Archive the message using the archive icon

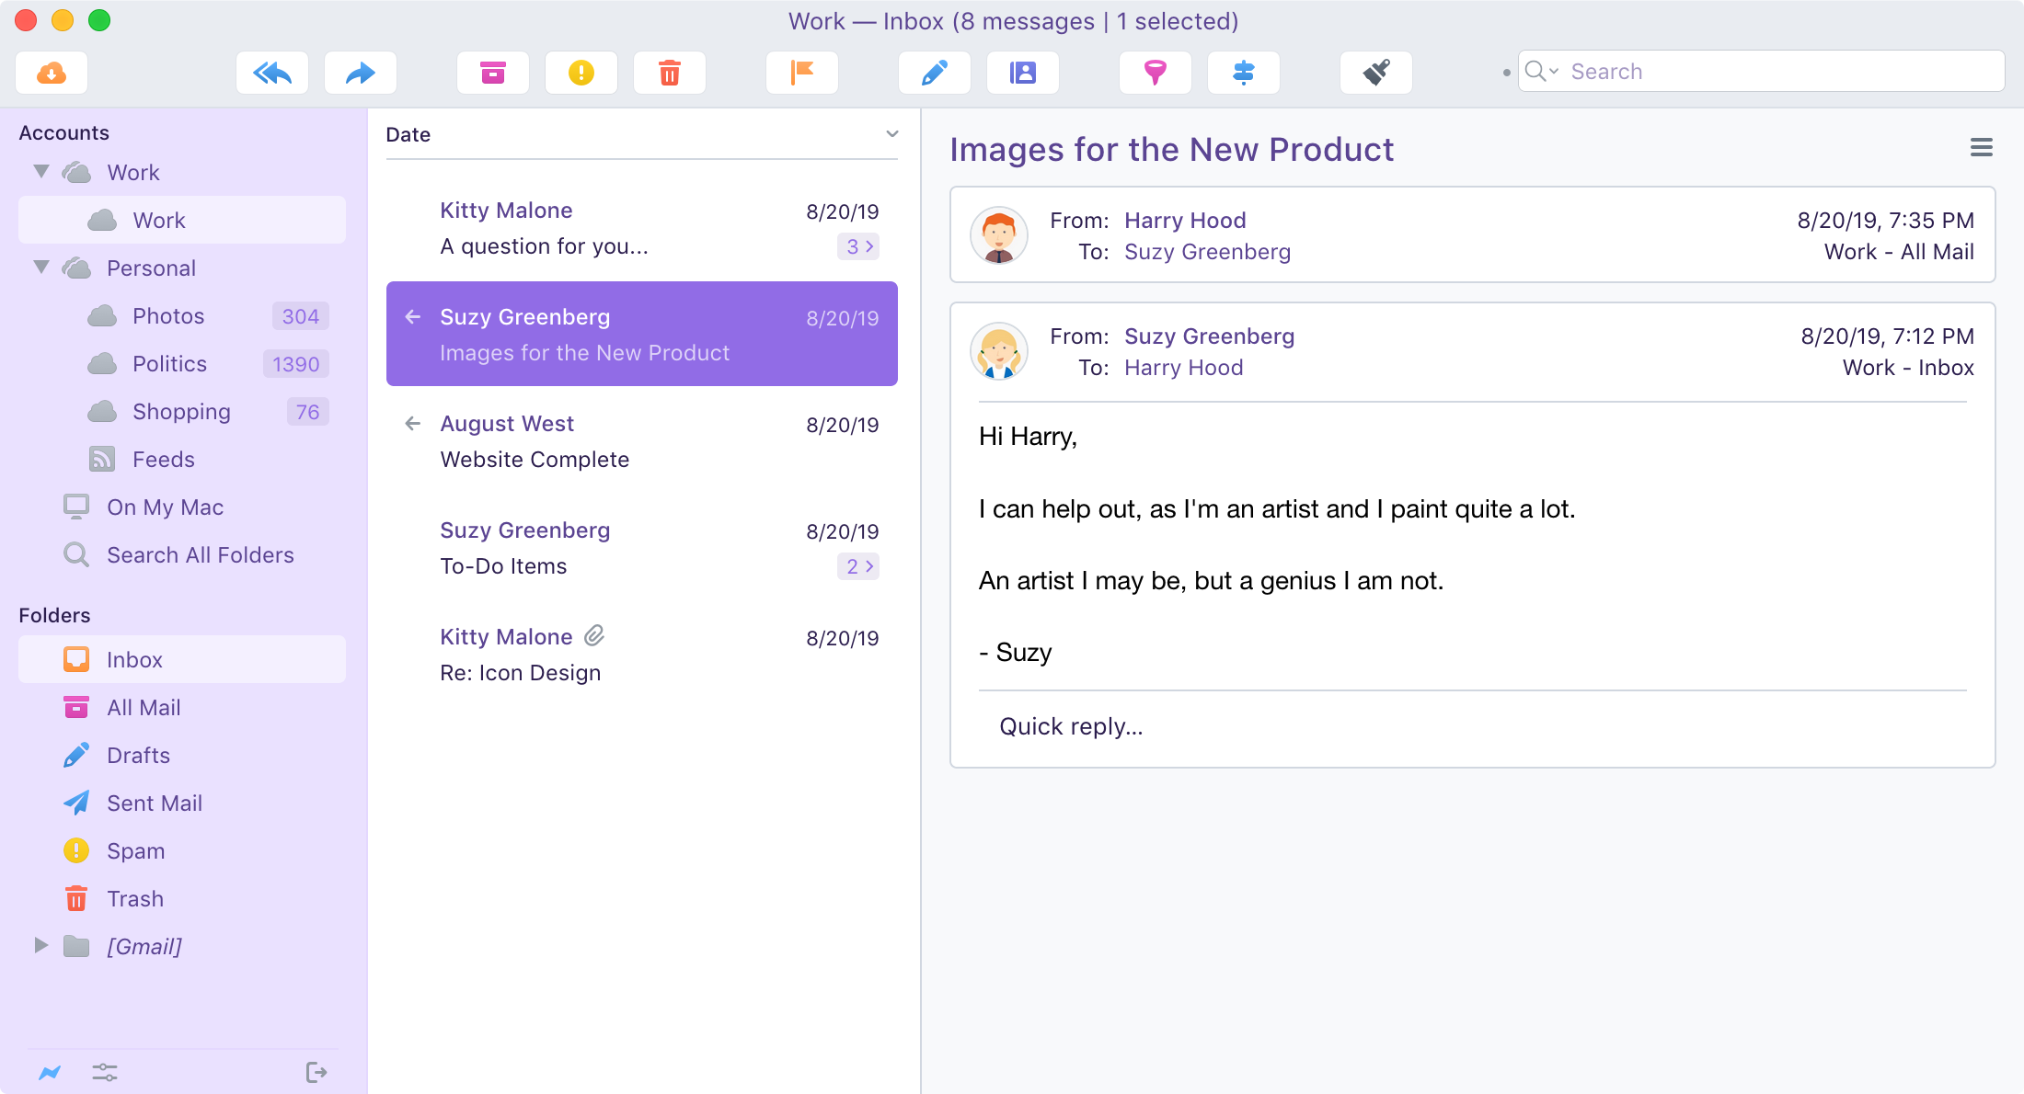click(x=492, y=72)
